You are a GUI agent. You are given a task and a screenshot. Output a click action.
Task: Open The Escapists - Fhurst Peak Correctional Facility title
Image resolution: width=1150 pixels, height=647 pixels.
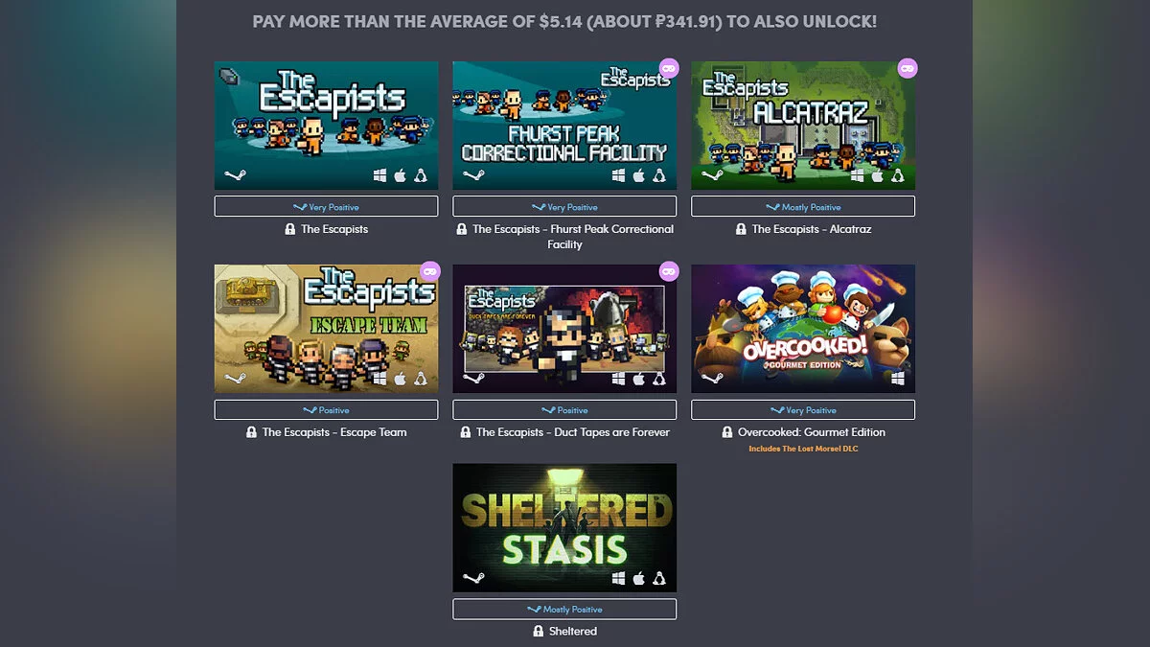click(x=573, y=237)
